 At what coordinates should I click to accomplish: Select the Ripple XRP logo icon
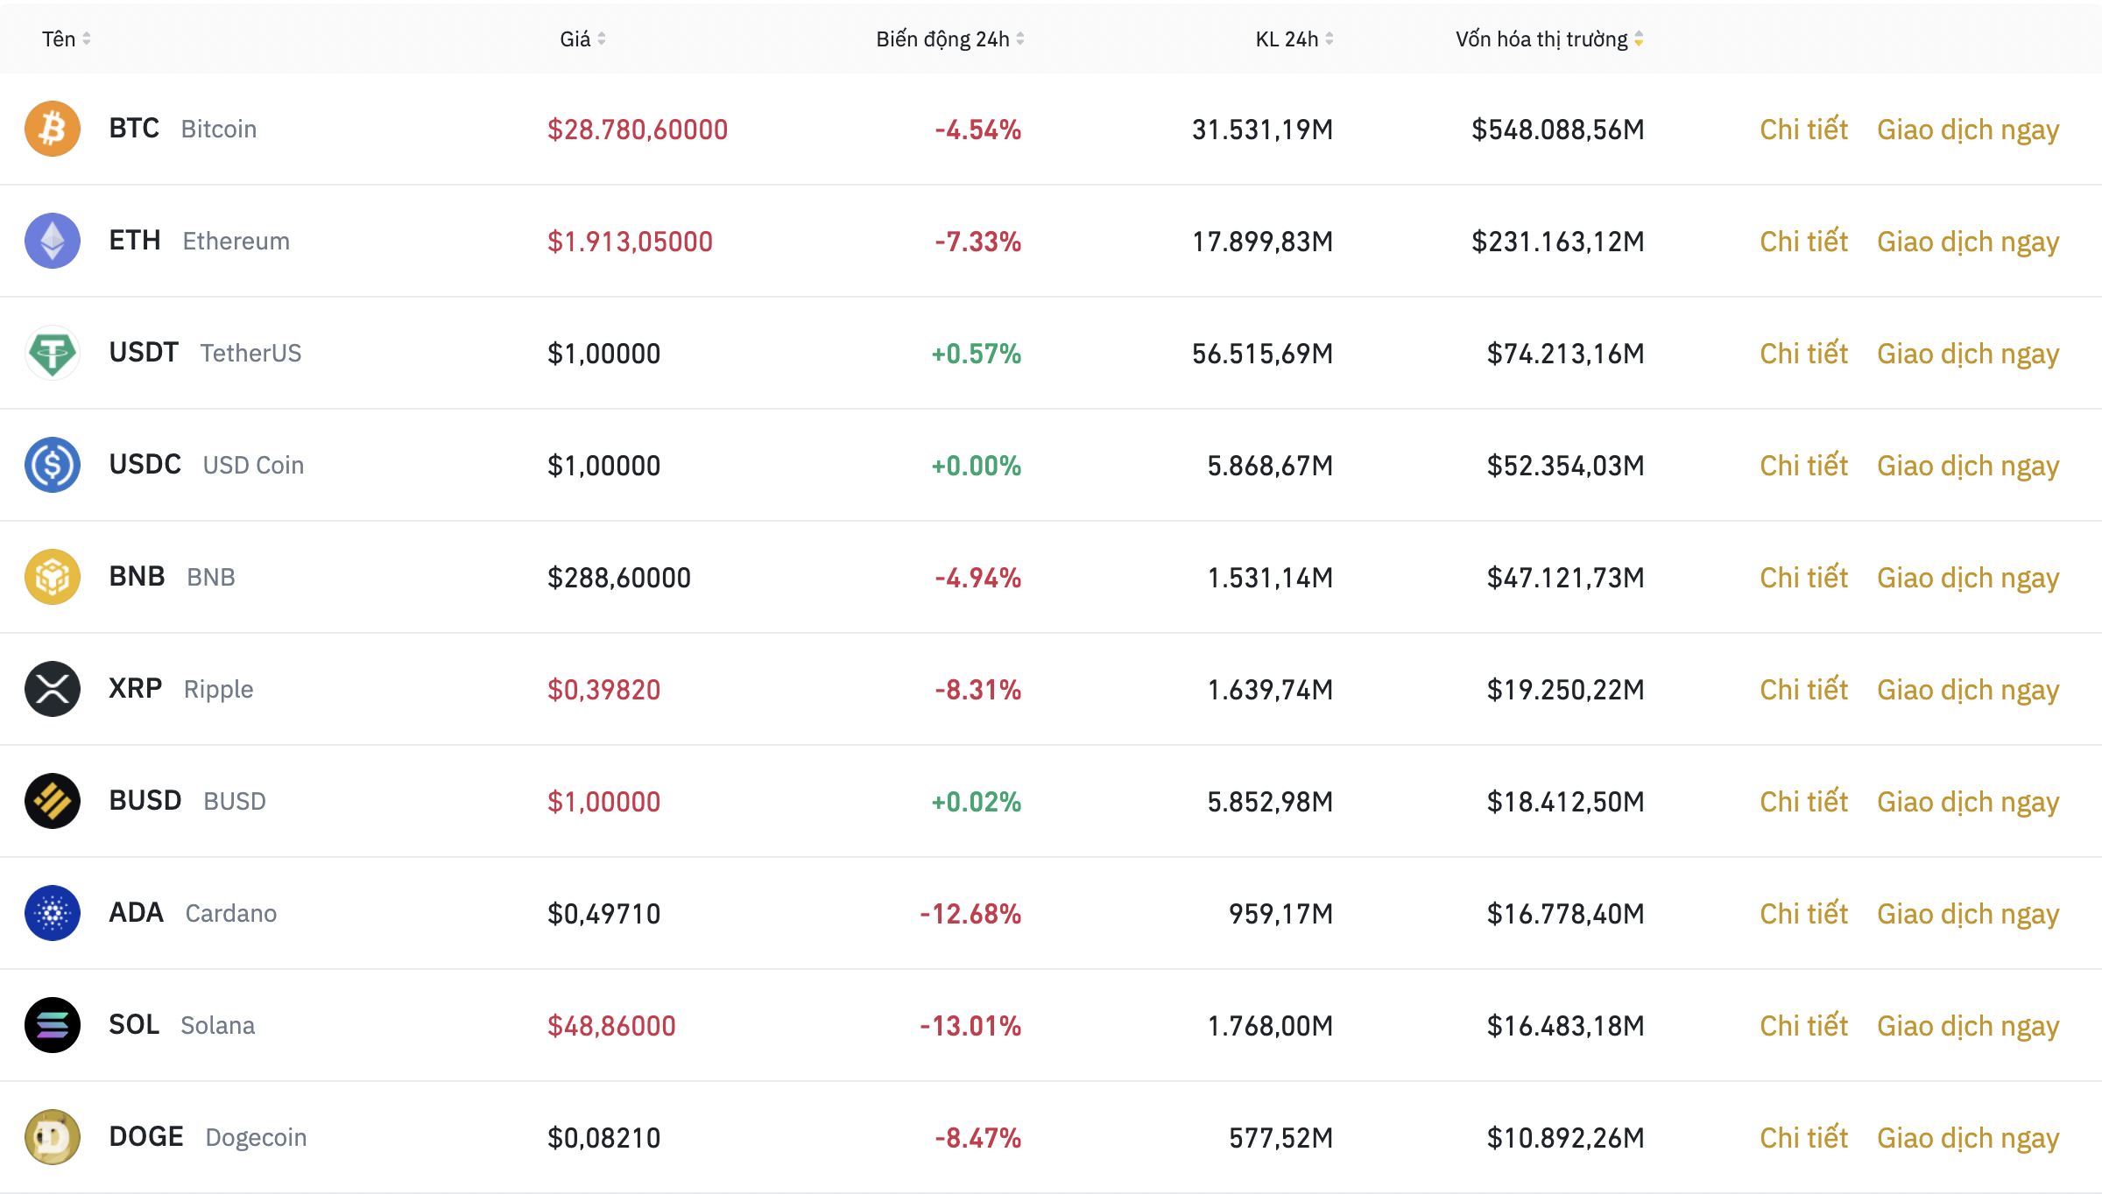click(52, 689)
